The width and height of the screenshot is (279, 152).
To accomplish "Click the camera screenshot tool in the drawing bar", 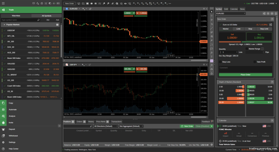I will point(212,69).
